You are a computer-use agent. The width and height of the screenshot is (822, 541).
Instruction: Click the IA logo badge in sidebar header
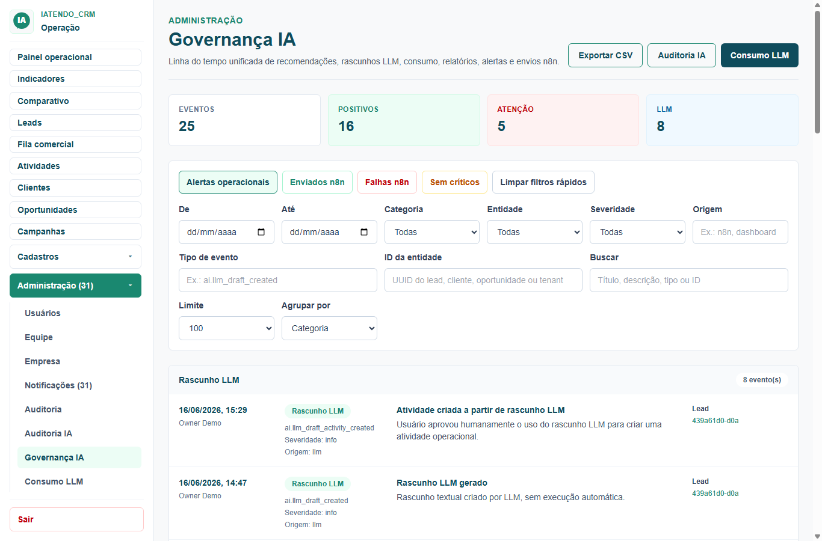coord(22,20)
